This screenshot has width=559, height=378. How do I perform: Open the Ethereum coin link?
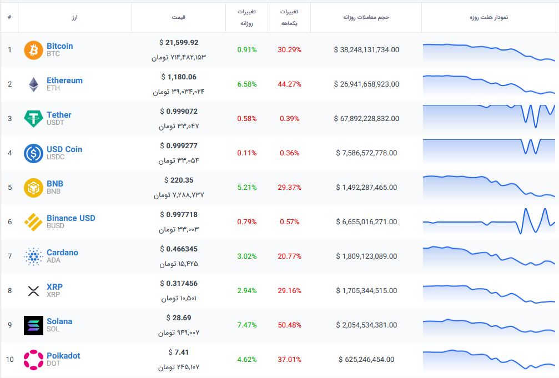pos(64,80)
